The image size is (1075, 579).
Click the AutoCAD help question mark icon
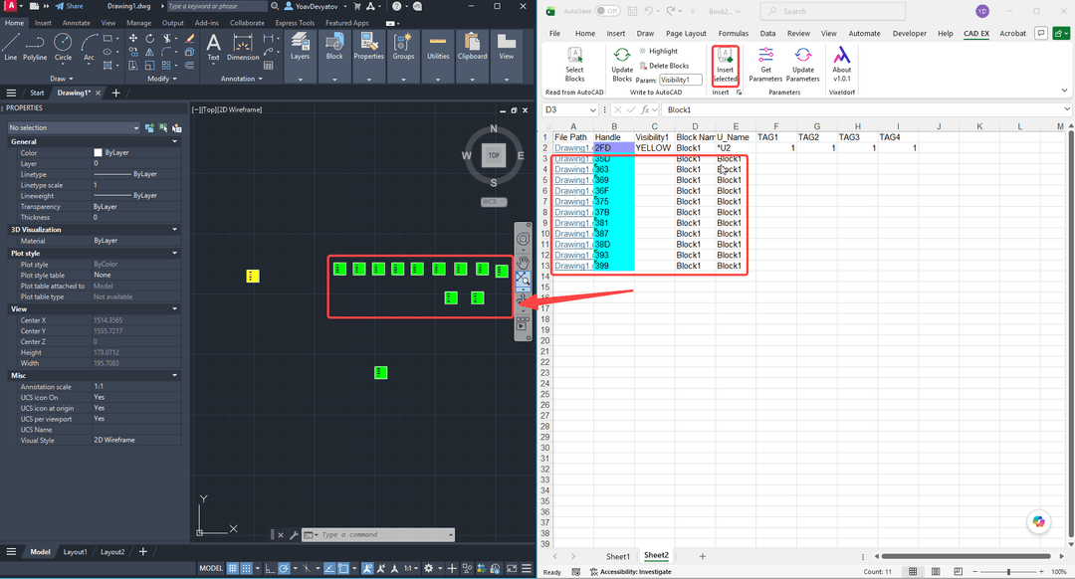tap(396, 6)
